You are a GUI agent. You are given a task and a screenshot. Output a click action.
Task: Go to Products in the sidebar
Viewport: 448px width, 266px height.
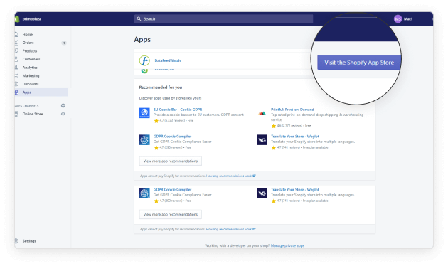(30, 51)
